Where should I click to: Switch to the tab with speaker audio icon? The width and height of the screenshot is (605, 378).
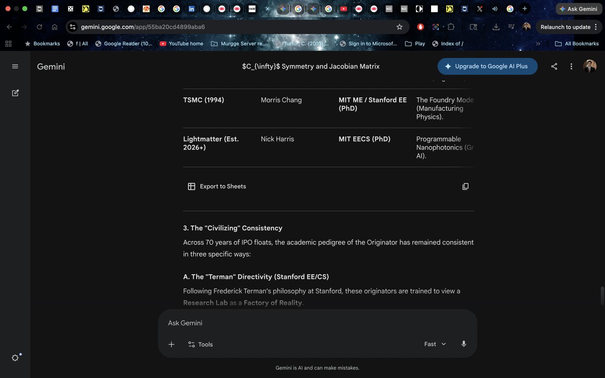pos(495,9)
